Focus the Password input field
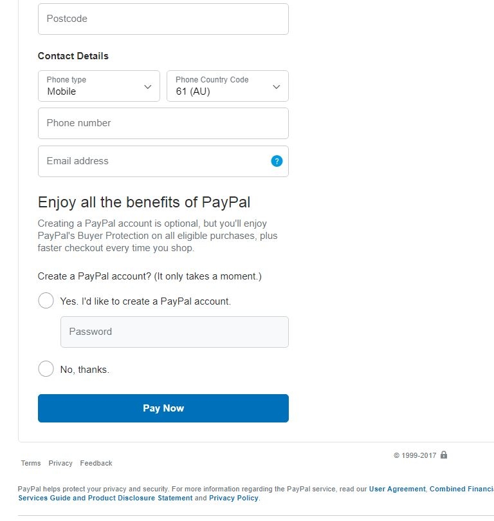The image size is (494, 521). pyautogui.click(x=174, y=332)
